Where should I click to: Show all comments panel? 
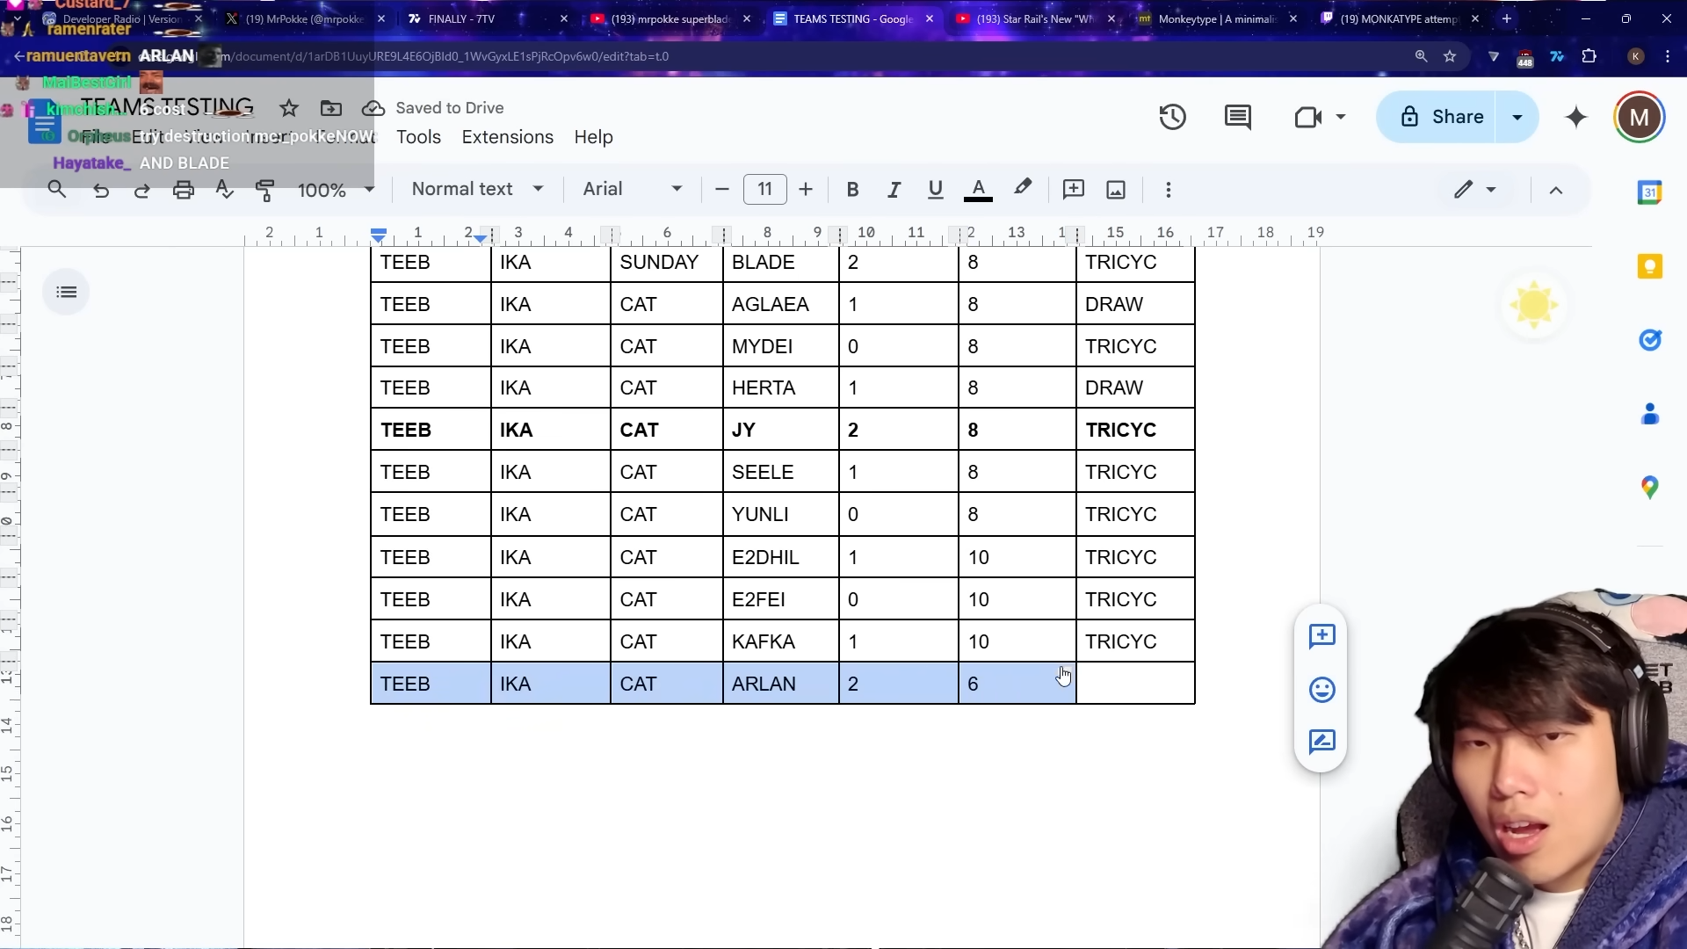click(1237, 117)
